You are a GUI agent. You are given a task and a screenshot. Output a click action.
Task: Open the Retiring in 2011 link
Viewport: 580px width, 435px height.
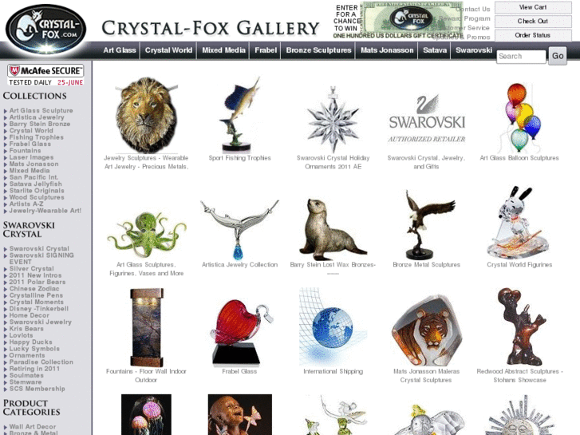click(34, 369)
